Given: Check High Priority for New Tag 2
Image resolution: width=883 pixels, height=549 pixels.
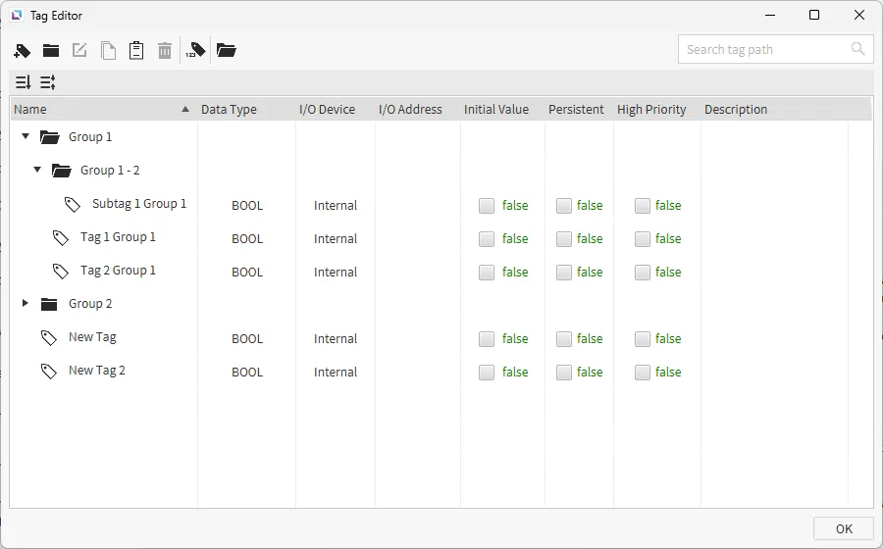Looking at the screenshot, I should tap(643, 373).
